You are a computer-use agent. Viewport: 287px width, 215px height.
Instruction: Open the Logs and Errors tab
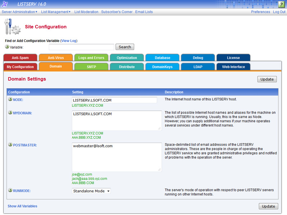91,58
